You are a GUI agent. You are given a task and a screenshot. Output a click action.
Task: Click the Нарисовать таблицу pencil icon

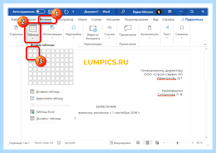click(32, 98)
